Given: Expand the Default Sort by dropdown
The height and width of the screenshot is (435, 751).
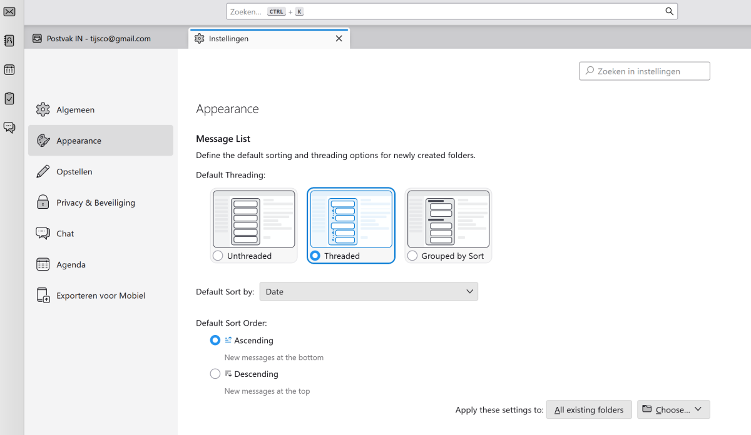Looking at the screenshot, I should tap(369, 291).
